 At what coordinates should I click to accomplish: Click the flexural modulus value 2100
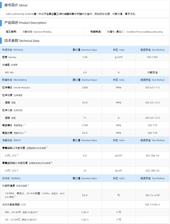(85, 125)
